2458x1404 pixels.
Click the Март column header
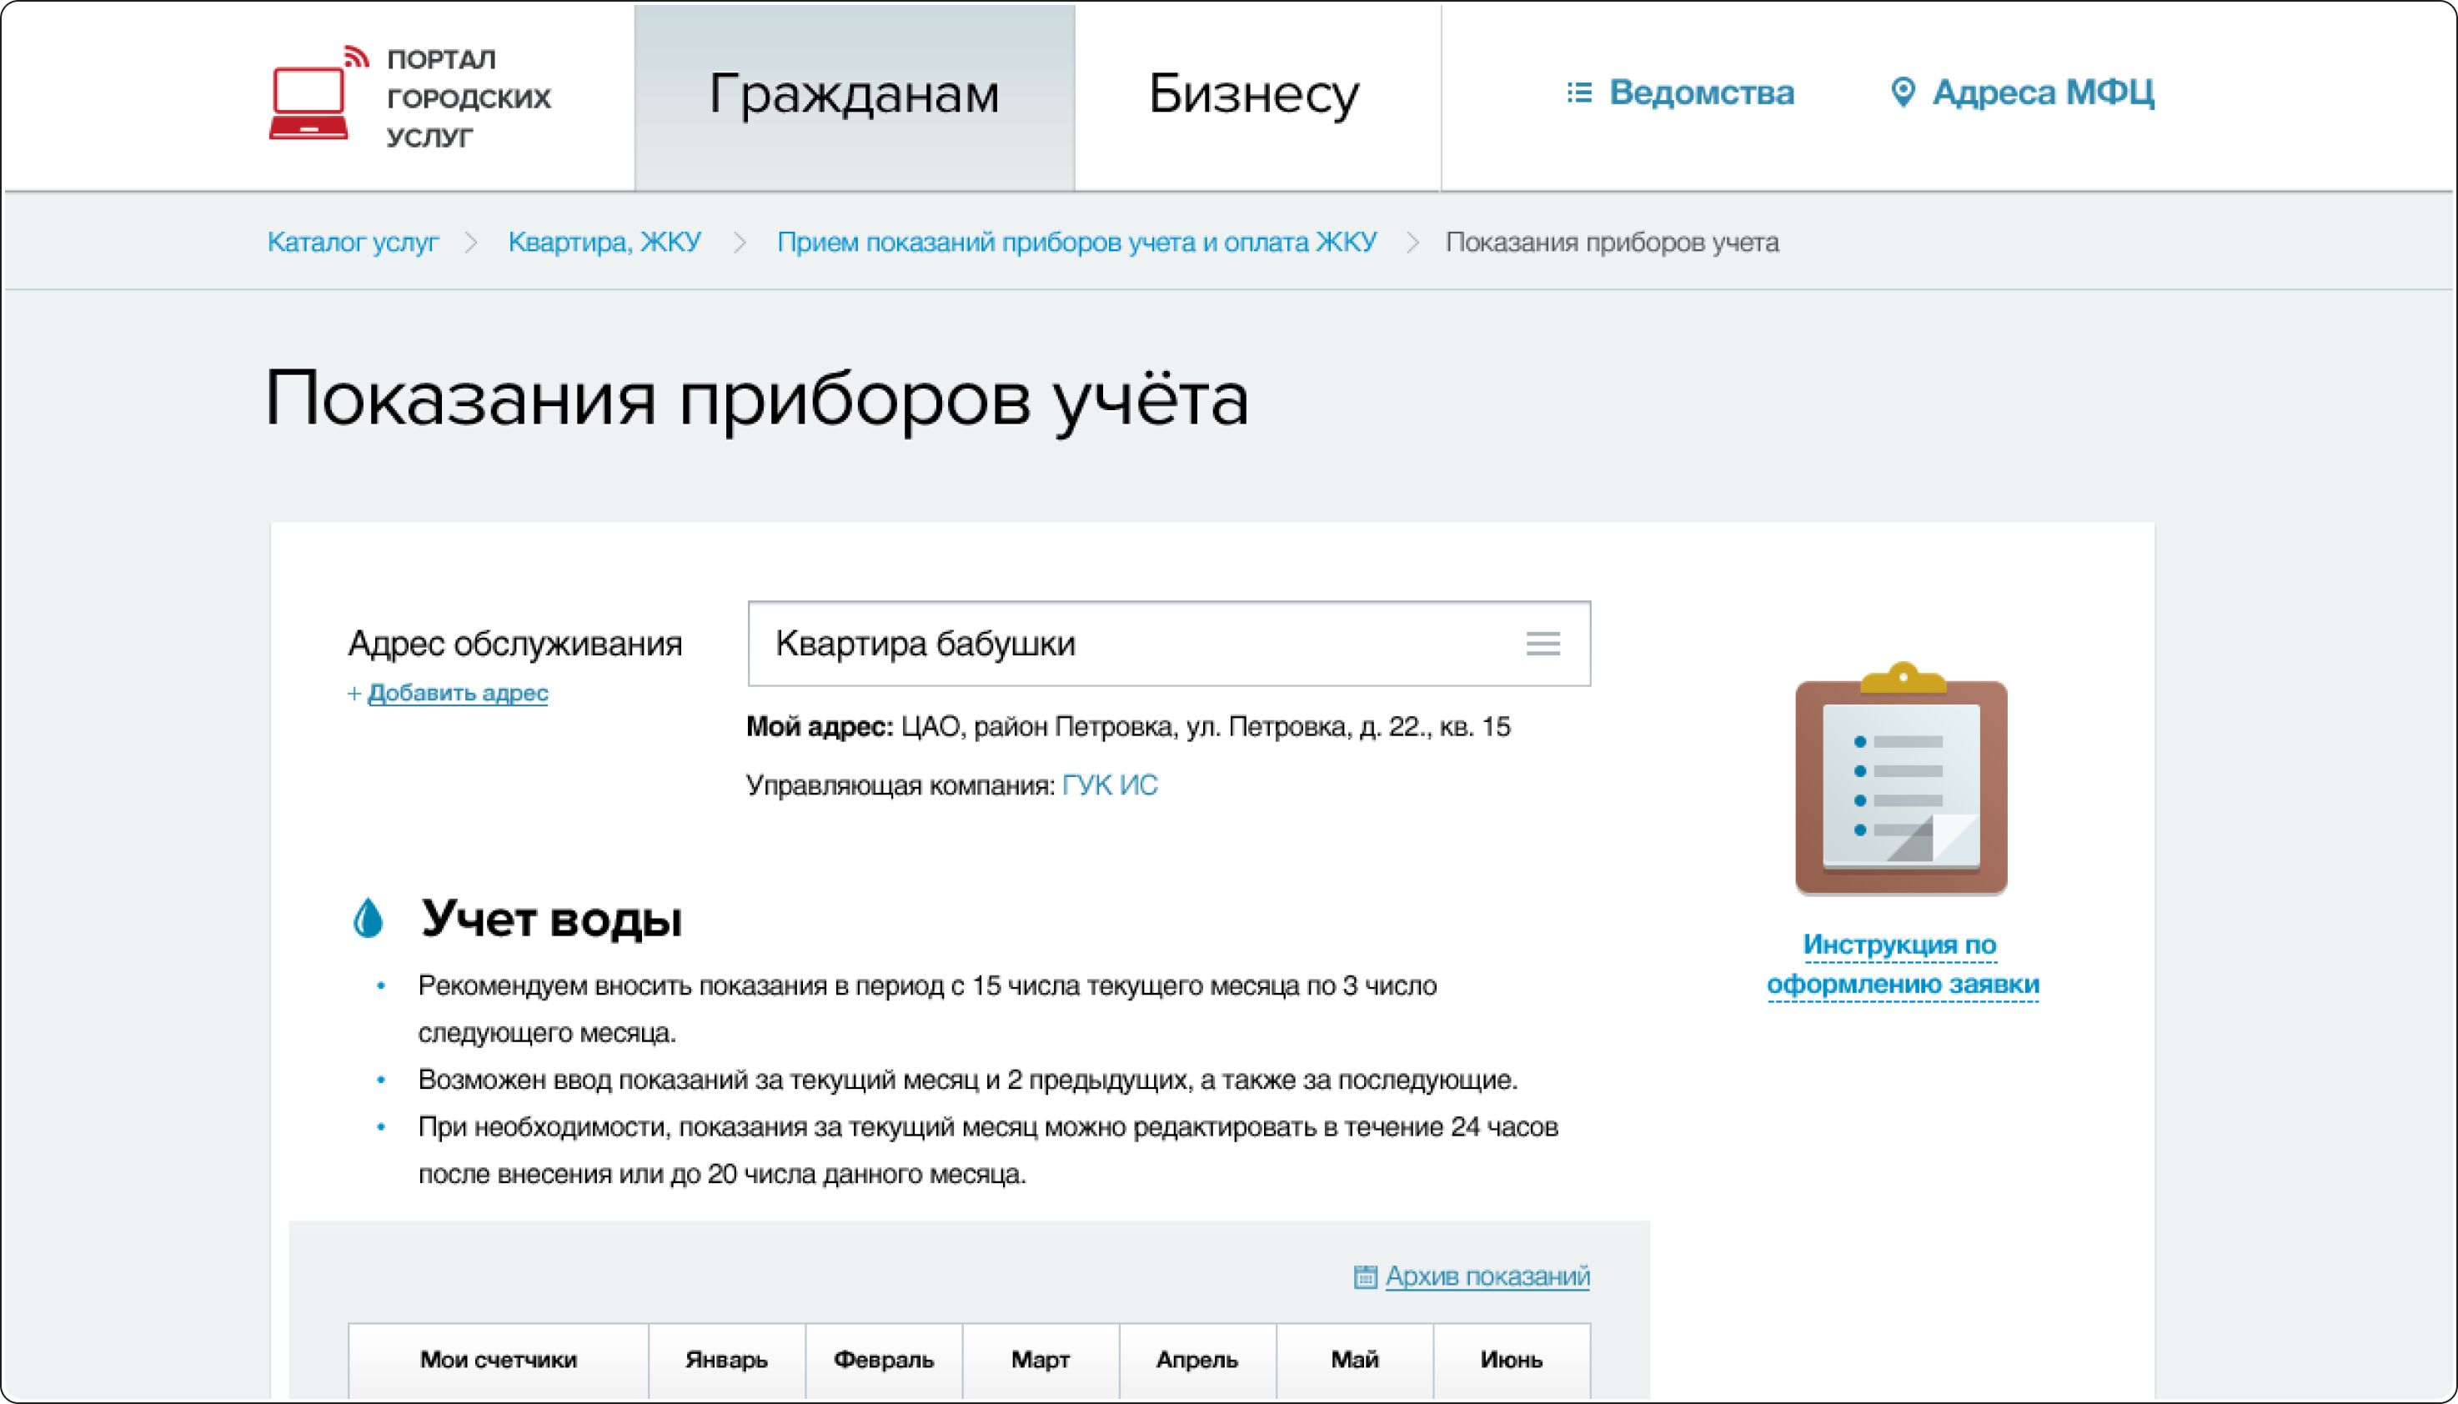click(x=1040, y=1360)
